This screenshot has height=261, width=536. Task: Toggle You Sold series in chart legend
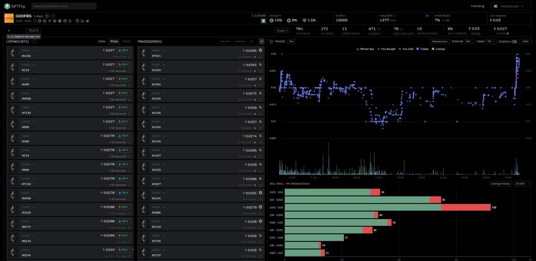click(x=406, y=49)
